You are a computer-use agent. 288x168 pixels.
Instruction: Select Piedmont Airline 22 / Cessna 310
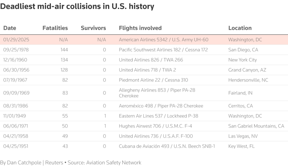(153, 80)
